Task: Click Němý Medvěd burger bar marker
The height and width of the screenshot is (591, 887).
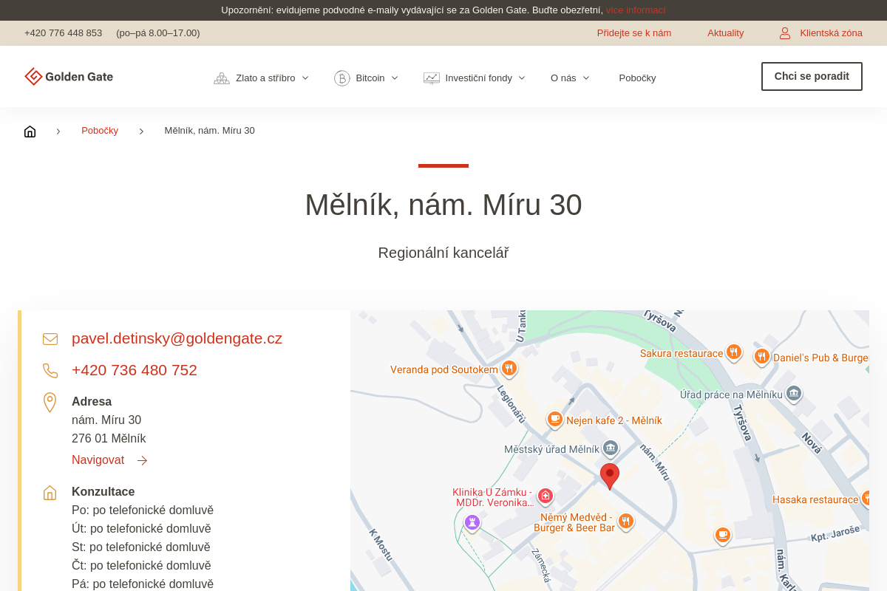Action: click(x=626, y=521)
